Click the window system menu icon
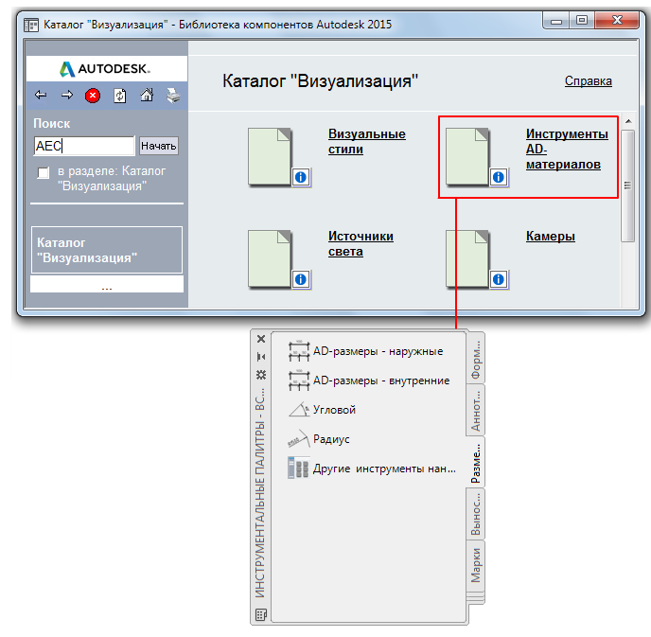651x637 pixels. pyautogui.click(x=31, y=25)
